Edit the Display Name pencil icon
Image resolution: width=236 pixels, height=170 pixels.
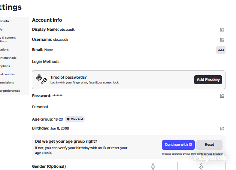[222, 30]
